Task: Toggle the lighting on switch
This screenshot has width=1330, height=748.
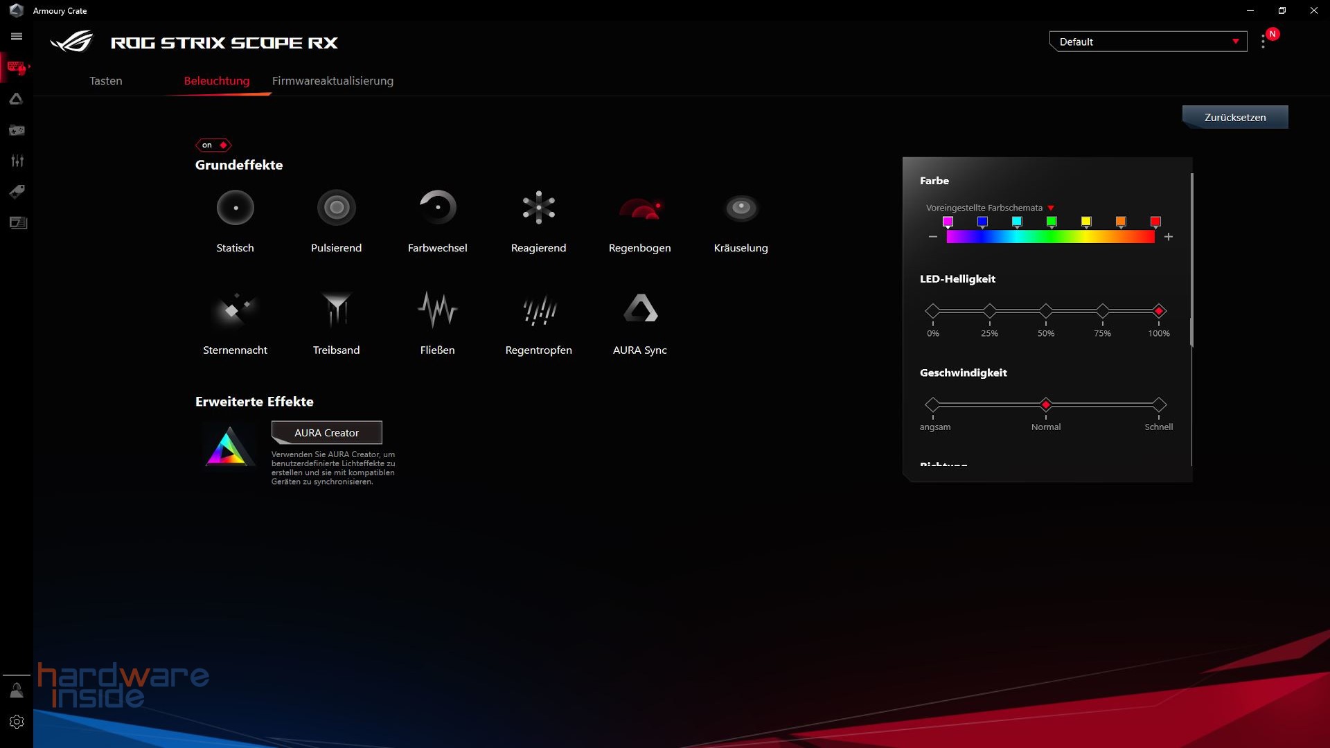Action: (x=213, y=145)
